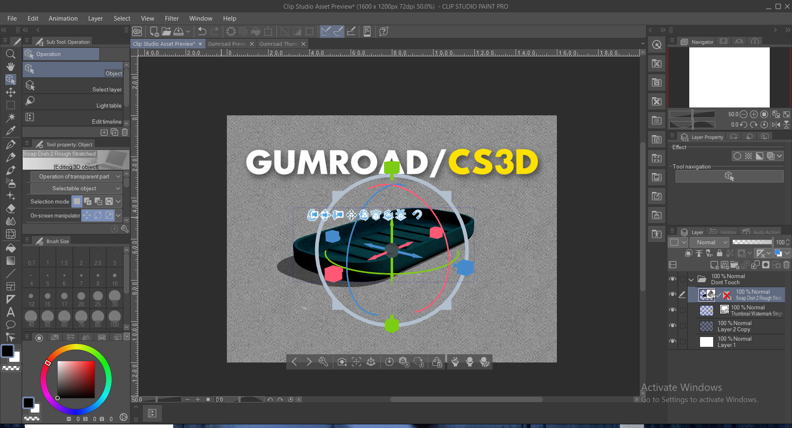Collapse the Dont Touch folder
Screen dimensions: 792x428
click(x=691, y=280)
